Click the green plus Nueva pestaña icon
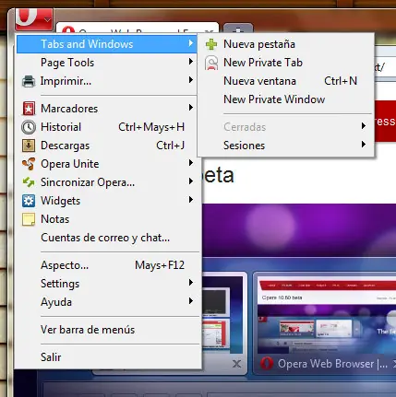The width and height of the screenshot is (396, 397). pyautogui.click(x=211, y=44)
